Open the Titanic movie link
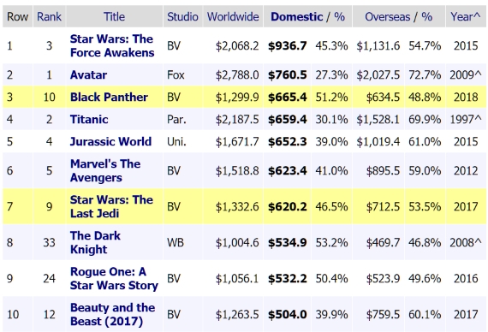 (89, 120)
